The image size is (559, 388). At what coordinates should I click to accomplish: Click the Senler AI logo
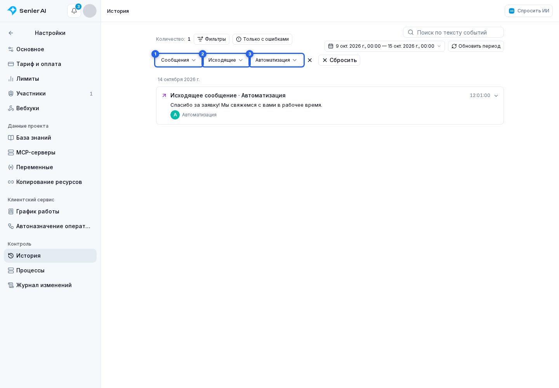pyautogui.click(x=27, y=11)
